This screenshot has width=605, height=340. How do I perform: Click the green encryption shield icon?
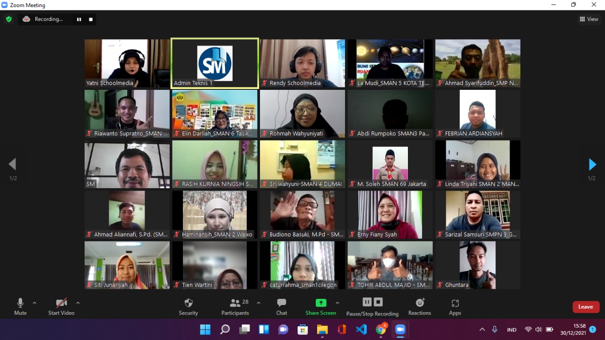(x=9, y=19)
